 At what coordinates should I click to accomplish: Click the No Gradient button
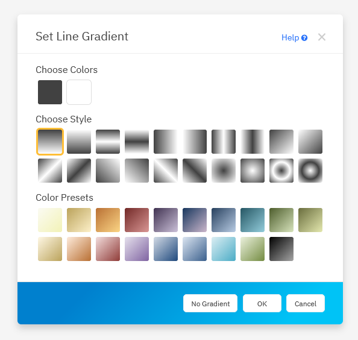[x=210, y=303]
